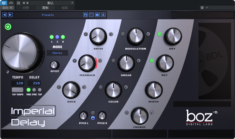
Task: Open preset folder icon
Action: (97, 15)
